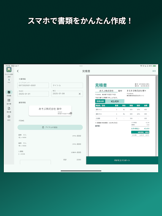Open the 領収書 receipts sidebar icon

(x=9, y=108)
